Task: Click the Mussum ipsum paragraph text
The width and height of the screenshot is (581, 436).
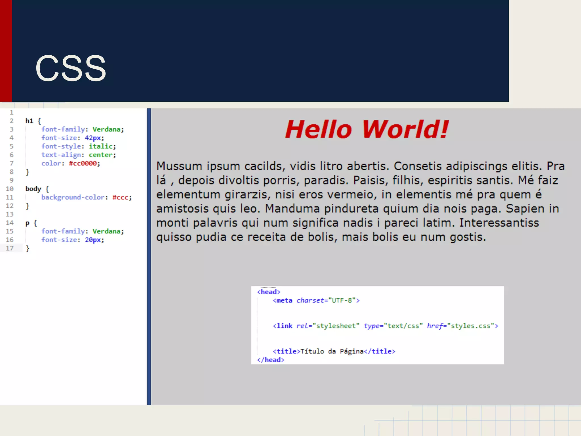Action: tap(360, 202)
